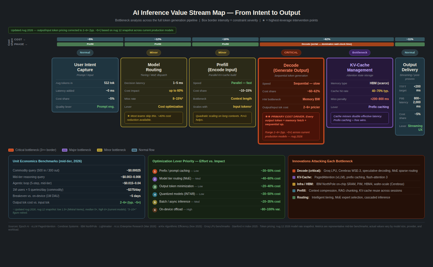Click the yellow square beside Infra / HBM
This screenshot has width=433, height=267.
click(294, 184)
